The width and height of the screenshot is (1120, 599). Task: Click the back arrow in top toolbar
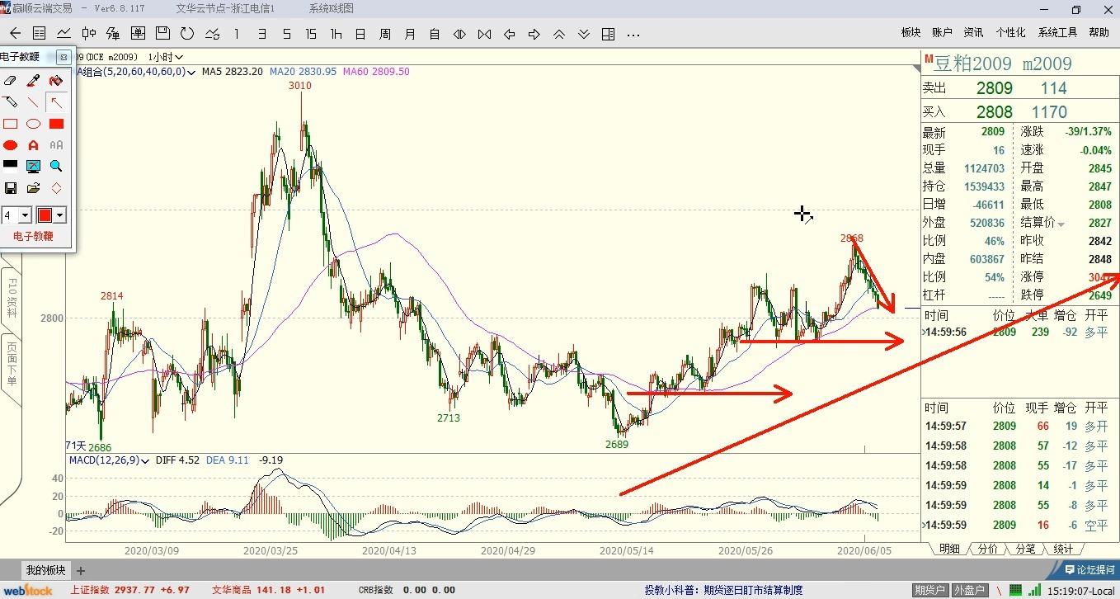(15, 34)
